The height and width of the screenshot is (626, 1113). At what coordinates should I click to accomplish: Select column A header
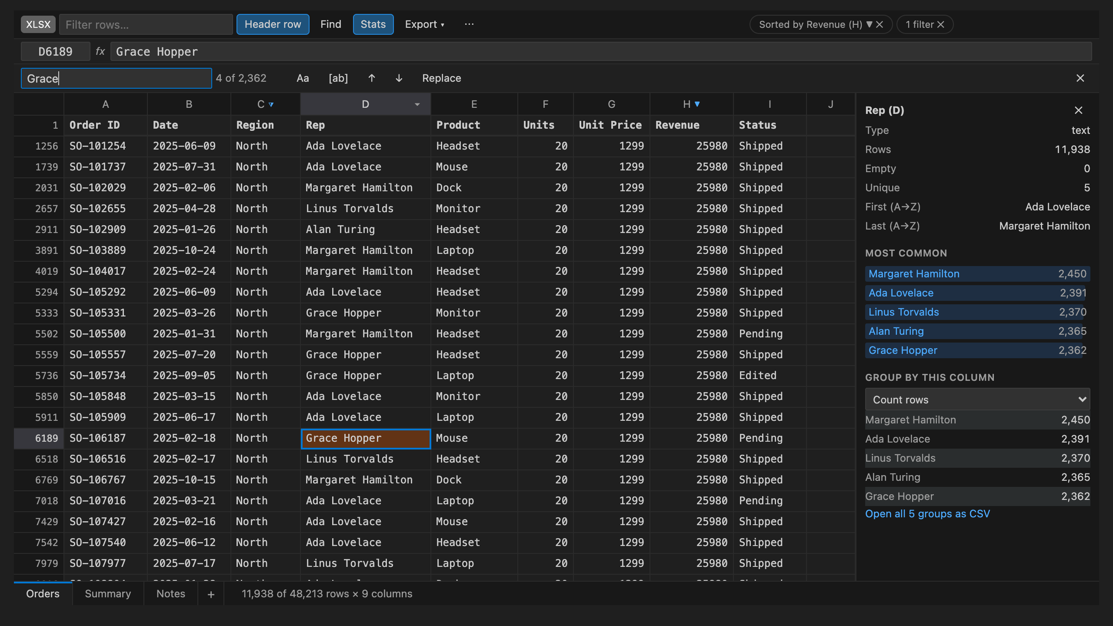tap(106, 104)
